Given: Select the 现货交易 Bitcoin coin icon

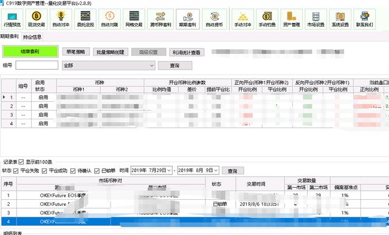Looking at the screenshot, I should click(x=36, y=19).
